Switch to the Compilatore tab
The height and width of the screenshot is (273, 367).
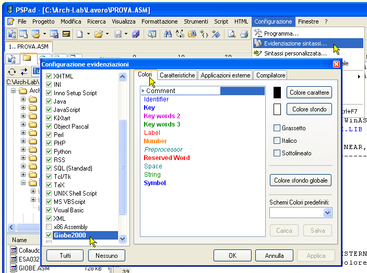point(270,75)
